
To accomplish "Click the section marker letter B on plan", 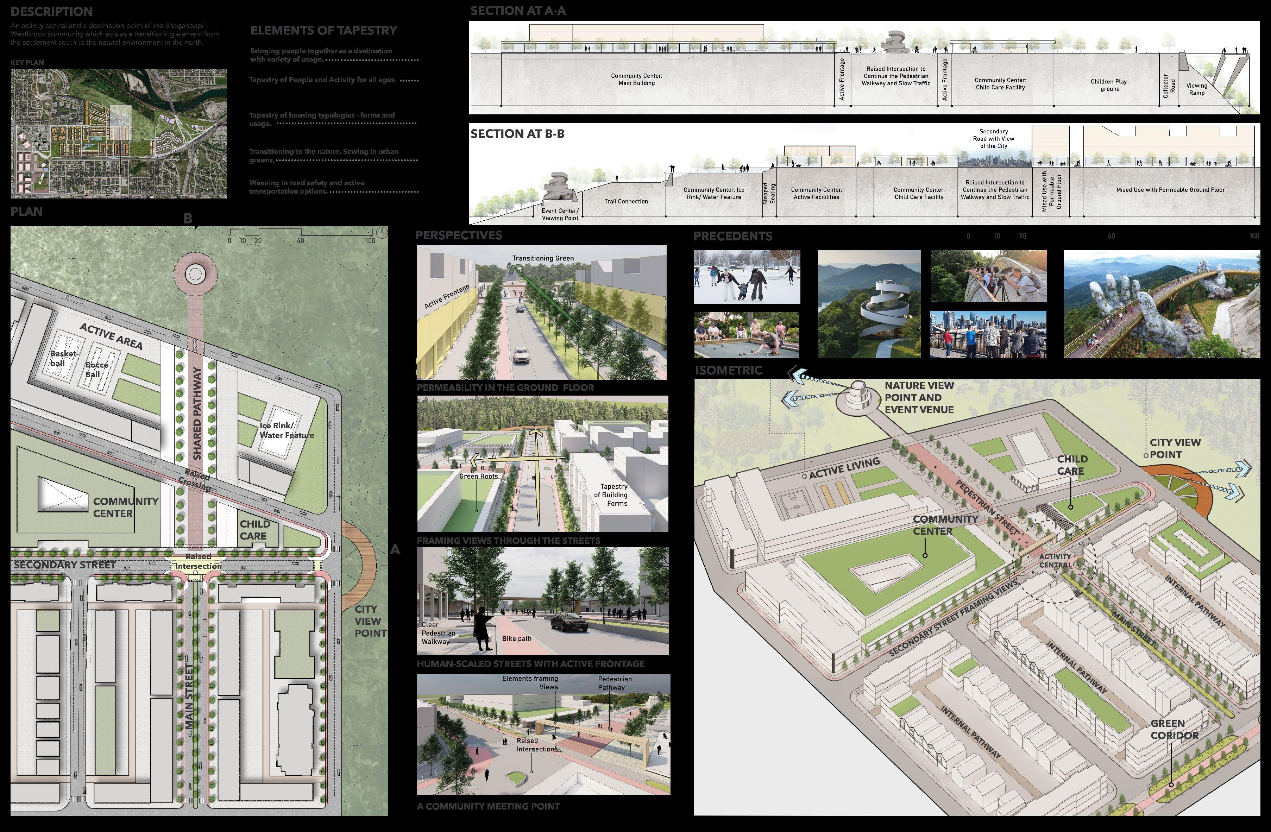I will click(x=188, y=219).
